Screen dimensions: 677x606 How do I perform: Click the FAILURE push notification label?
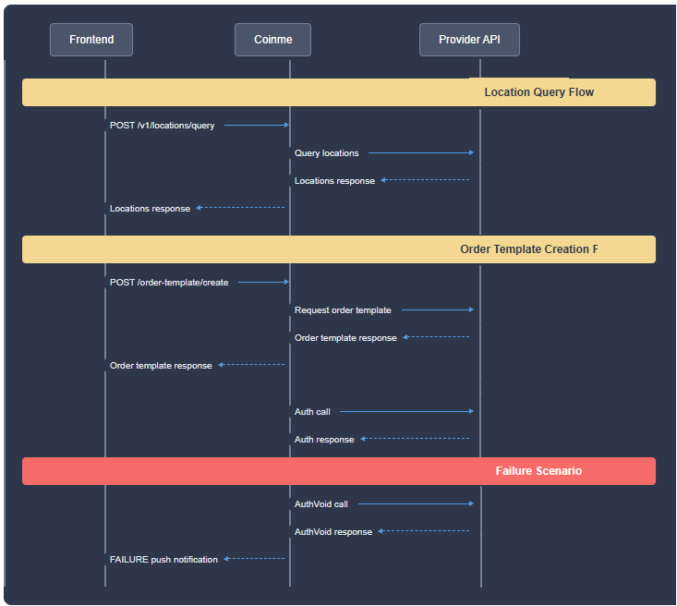(x=163, y=560)
